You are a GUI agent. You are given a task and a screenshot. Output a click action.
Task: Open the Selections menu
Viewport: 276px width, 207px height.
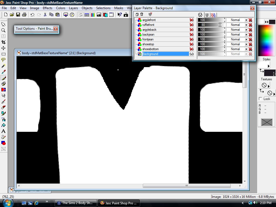103,8
